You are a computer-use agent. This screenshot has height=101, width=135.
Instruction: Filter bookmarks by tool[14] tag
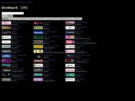[x=33, y=19]
